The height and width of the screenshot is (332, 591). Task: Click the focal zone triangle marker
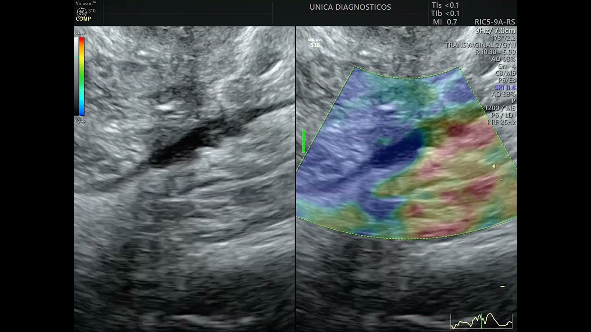(494, 166)
